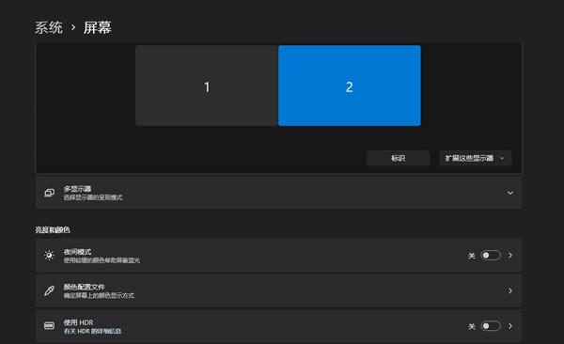
Task: Click the 亮度和颜色 section heading
Action: (x=53, y=230)
